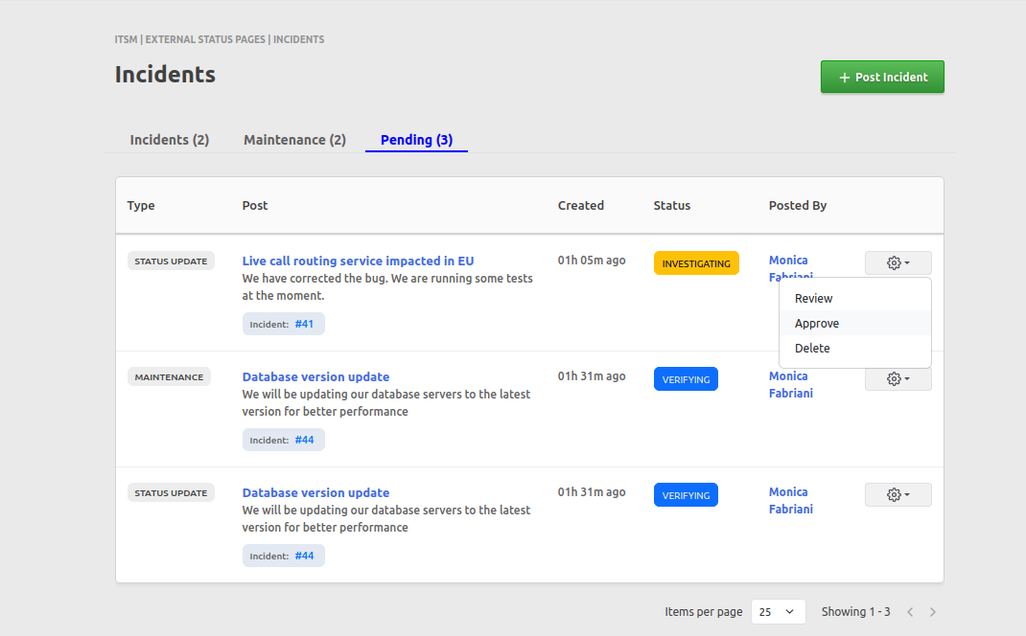Screen dimensions: 1026x636
Task: Open incident #41 link
Action: pyautogui.click(x=304, y=324)
